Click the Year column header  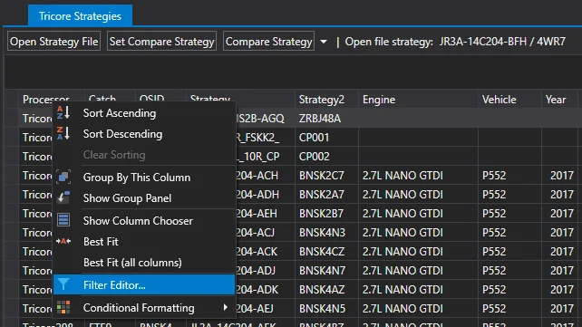coord(559,100)
